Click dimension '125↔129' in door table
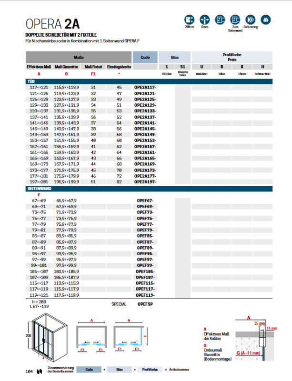 point(39,100)
